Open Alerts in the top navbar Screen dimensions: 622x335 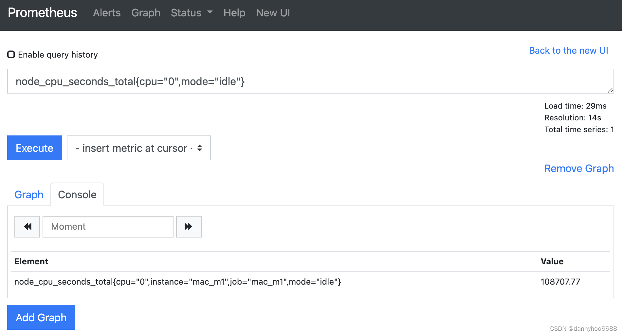click(x=107, y=13)
